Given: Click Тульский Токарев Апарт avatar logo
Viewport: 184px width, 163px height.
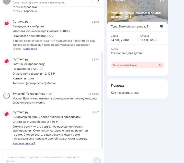Looking at the screenshot, I should [7, 96].
